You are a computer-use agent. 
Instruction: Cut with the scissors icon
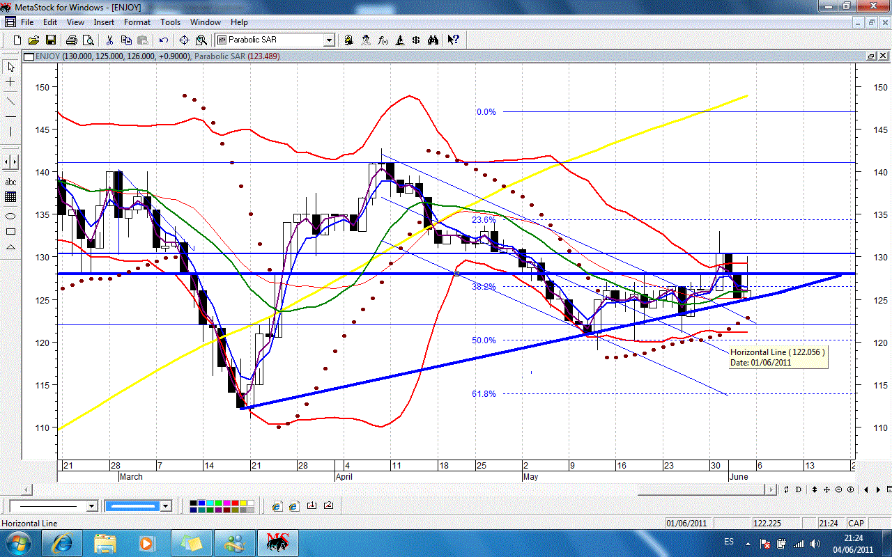[x=109, y=40]
